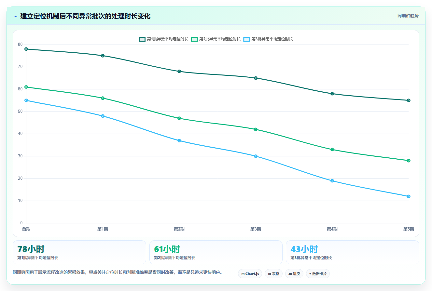This screenshot has width=432, height=291.
Task: Click the lightning icon beside the title
Action: 15,16
